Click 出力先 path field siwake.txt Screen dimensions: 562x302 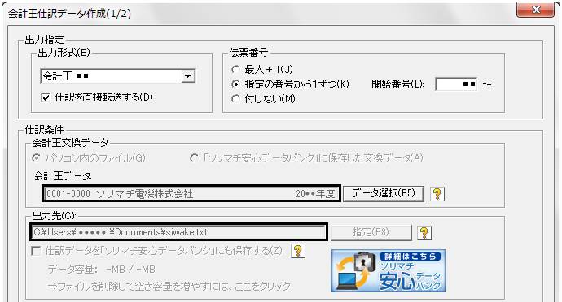pos(178,232)
